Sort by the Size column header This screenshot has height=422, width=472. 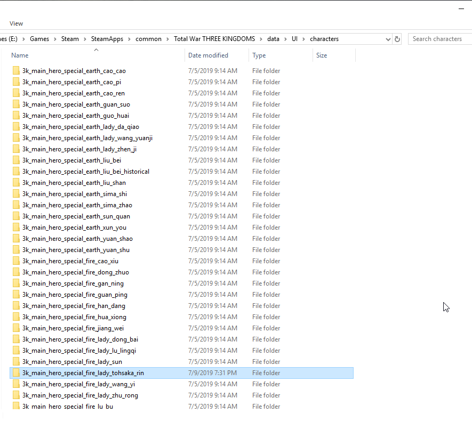tap(322, 55)
